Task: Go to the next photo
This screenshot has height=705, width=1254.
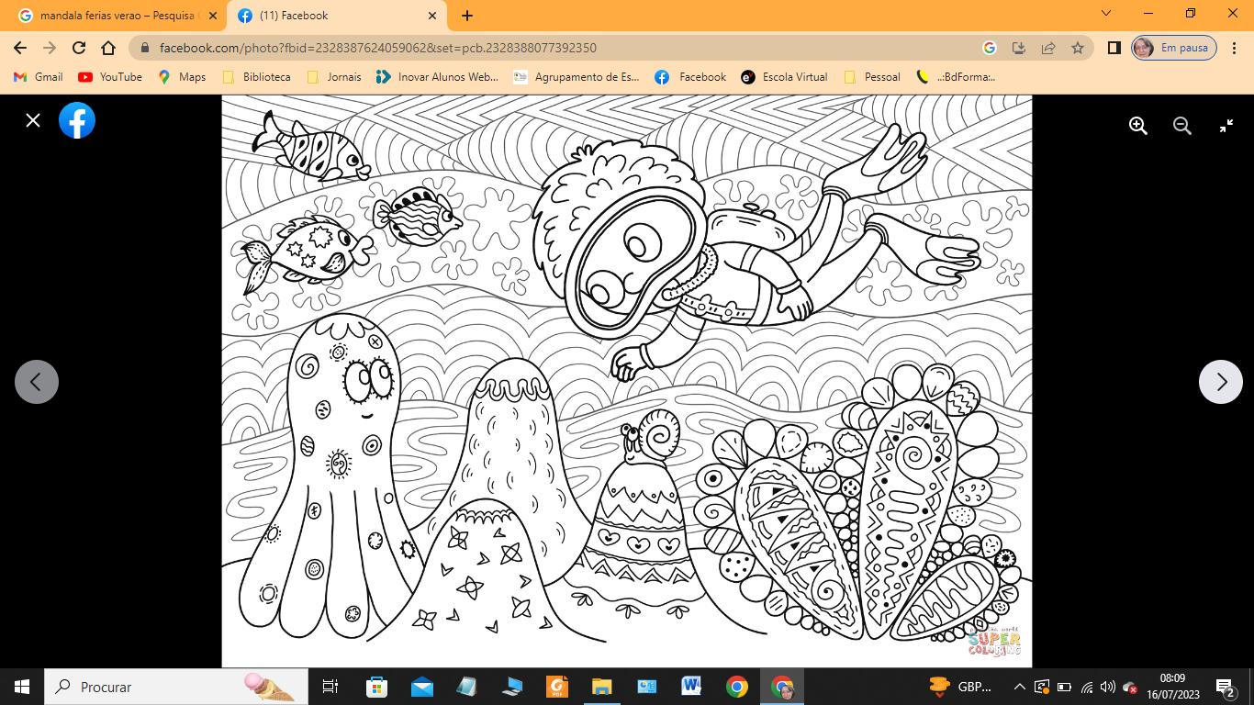Action: [x=1221, y=382]
